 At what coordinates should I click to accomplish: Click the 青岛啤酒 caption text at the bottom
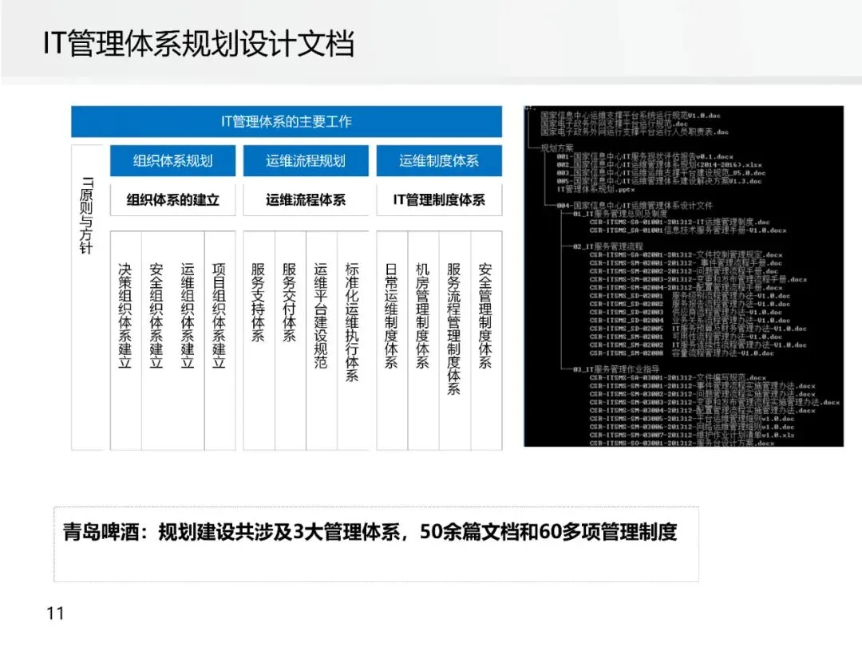click(370, 532)
